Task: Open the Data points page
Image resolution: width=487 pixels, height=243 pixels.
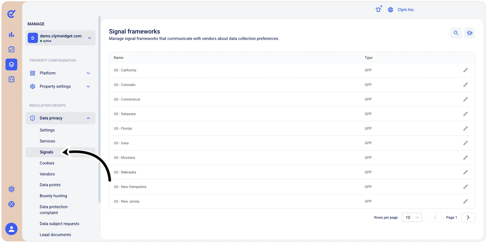Action: [x=50, y=185]
